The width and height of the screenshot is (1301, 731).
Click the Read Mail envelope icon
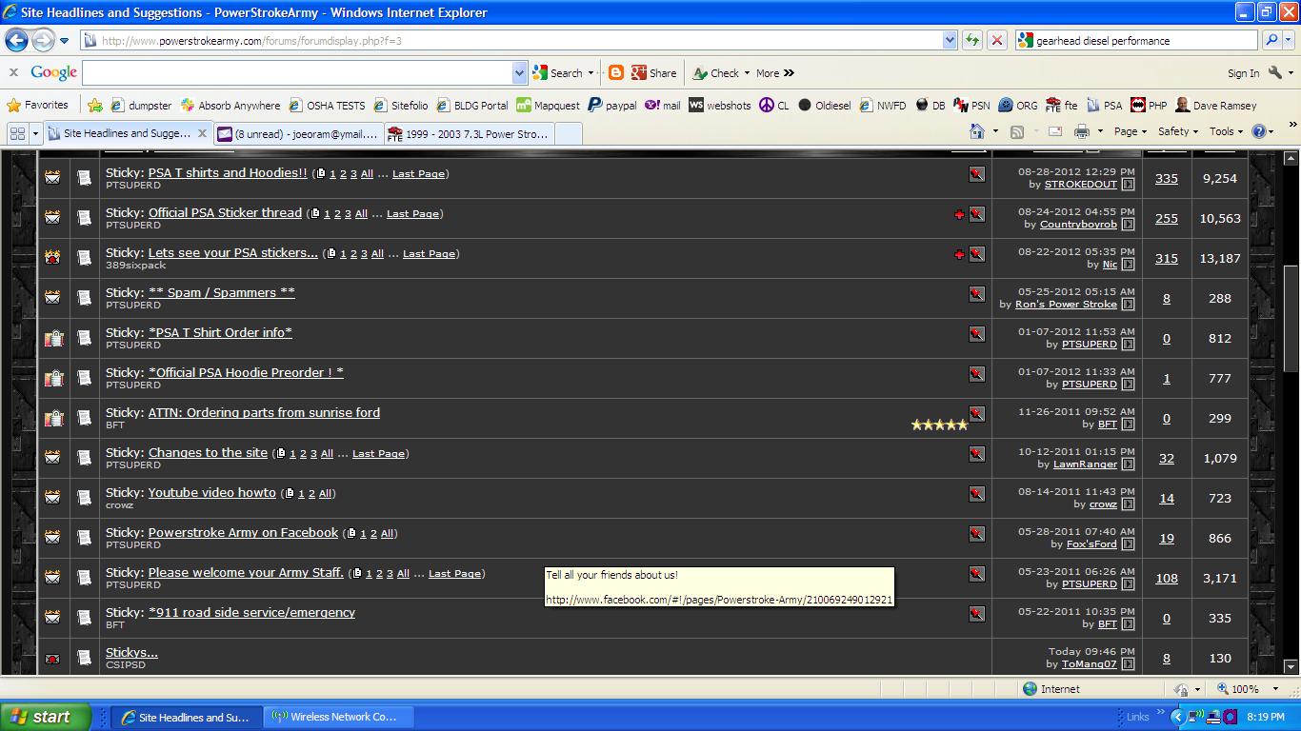tap(1054, 131)
